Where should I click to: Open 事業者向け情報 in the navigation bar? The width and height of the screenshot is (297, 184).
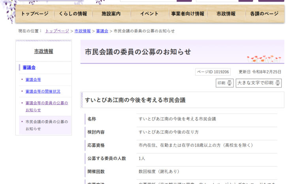(188, 14)
